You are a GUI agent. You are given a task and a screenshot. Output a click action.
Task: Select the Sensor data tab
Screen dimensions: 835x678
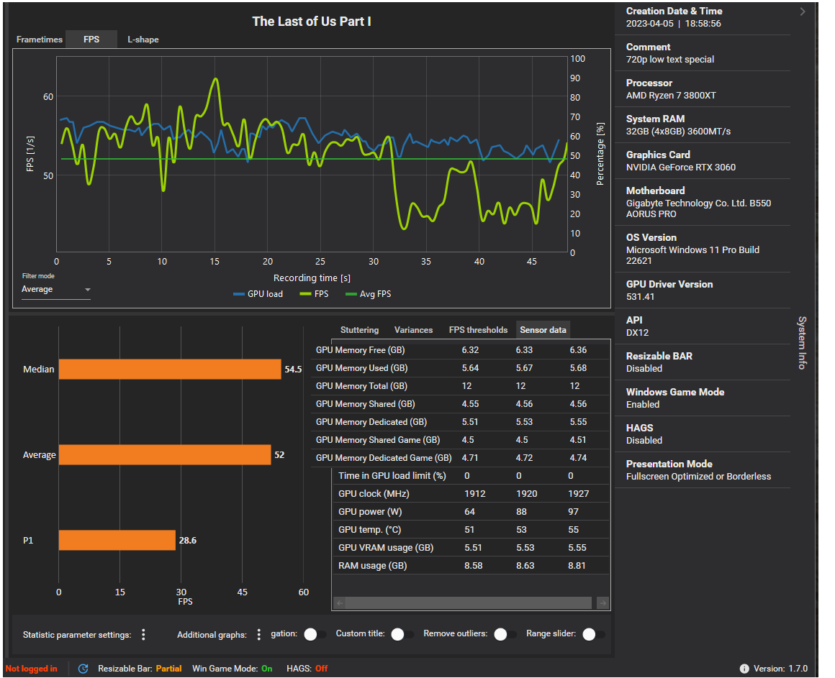click(543, 330)
